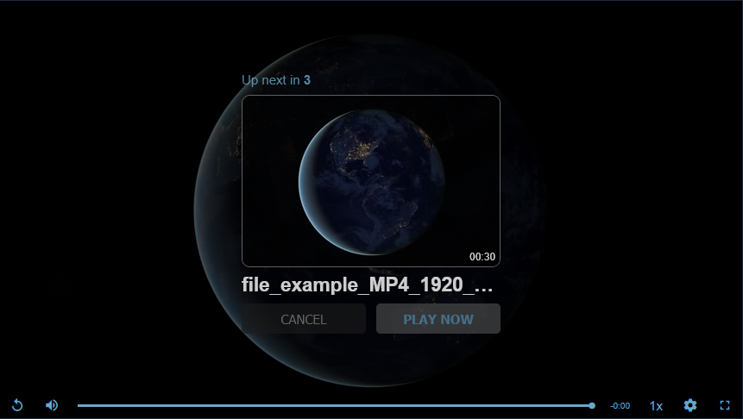Viewport: 743px width, 419px height.
Task: Enter fullscreen mode
Action: (725, 405)
